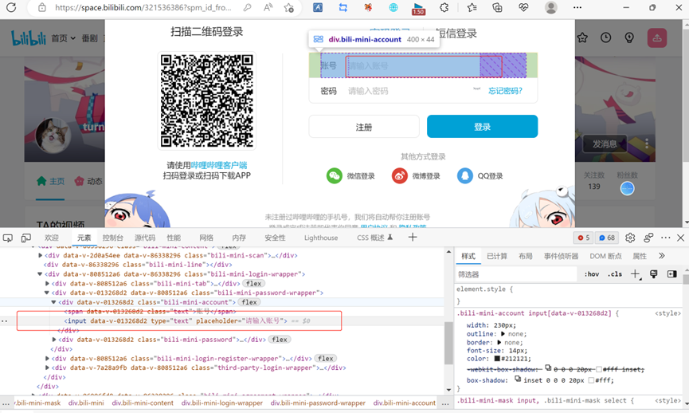Click the flex badge beside bili-mini-account
The width and height of the screenshot is (689, 413).
(249, 302)
